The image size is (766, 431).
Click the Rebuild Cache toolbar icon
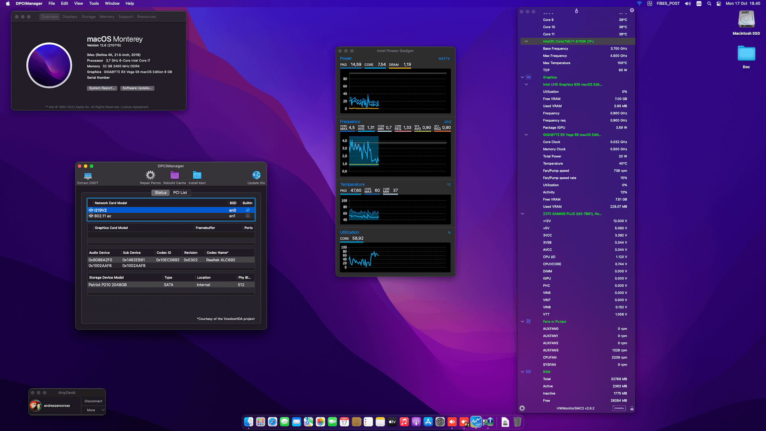coord(175,175)
